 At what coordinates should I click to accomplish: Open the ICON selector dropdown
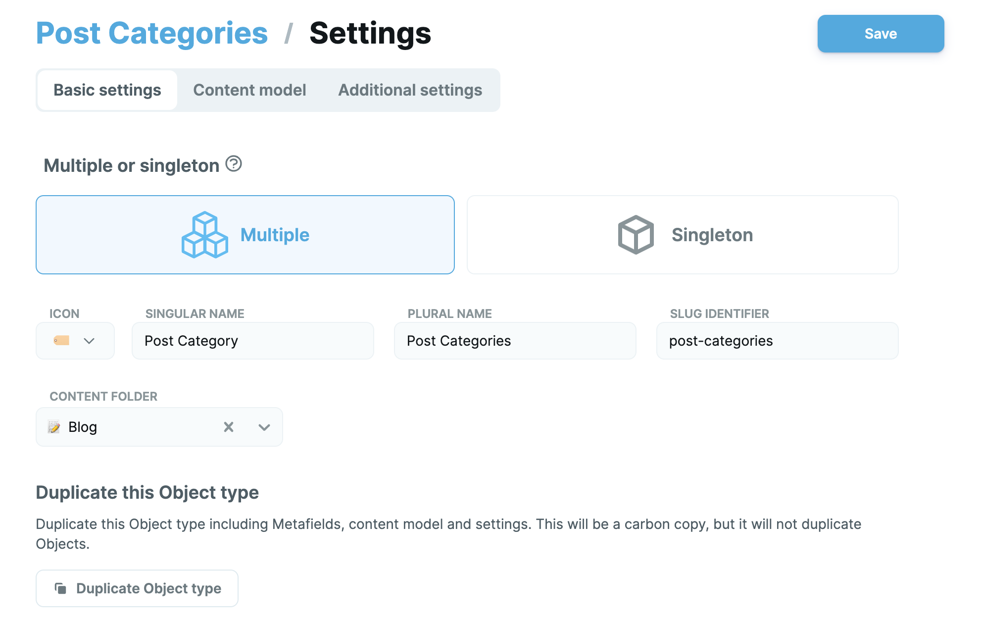pos(74,340)
